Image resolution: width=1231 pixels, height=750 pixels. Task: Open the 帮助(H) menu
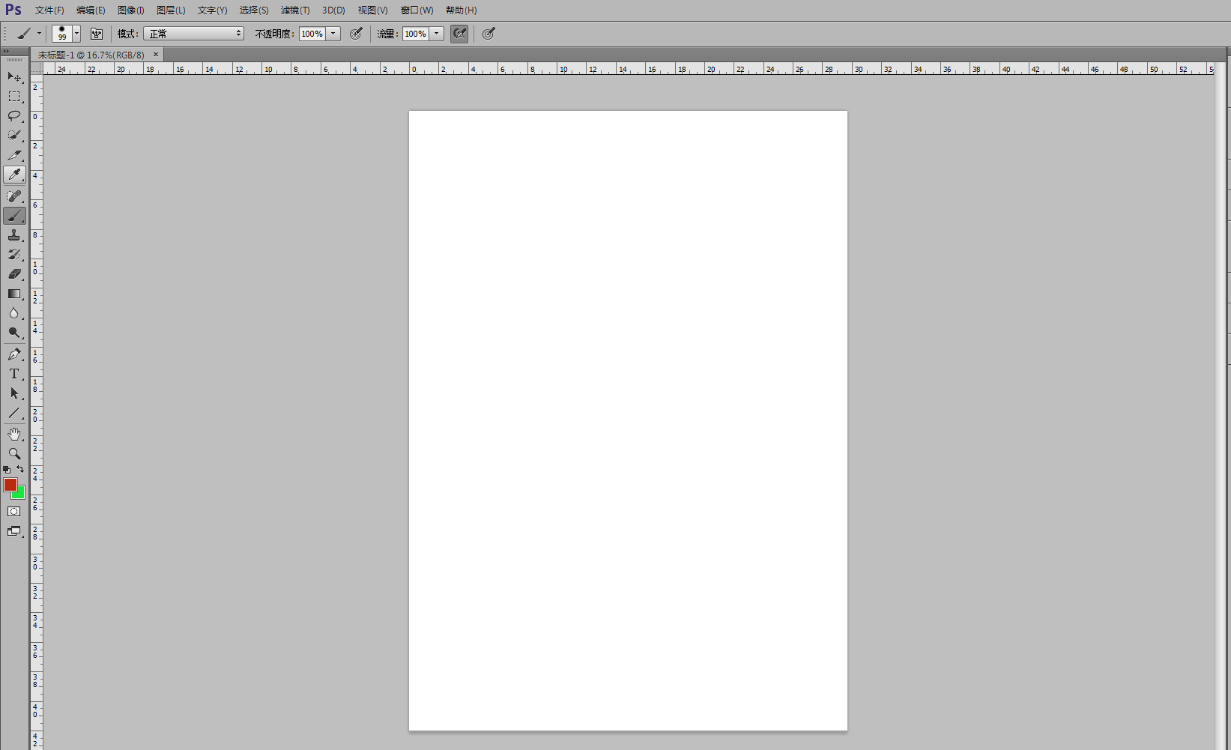click(461, 10)
